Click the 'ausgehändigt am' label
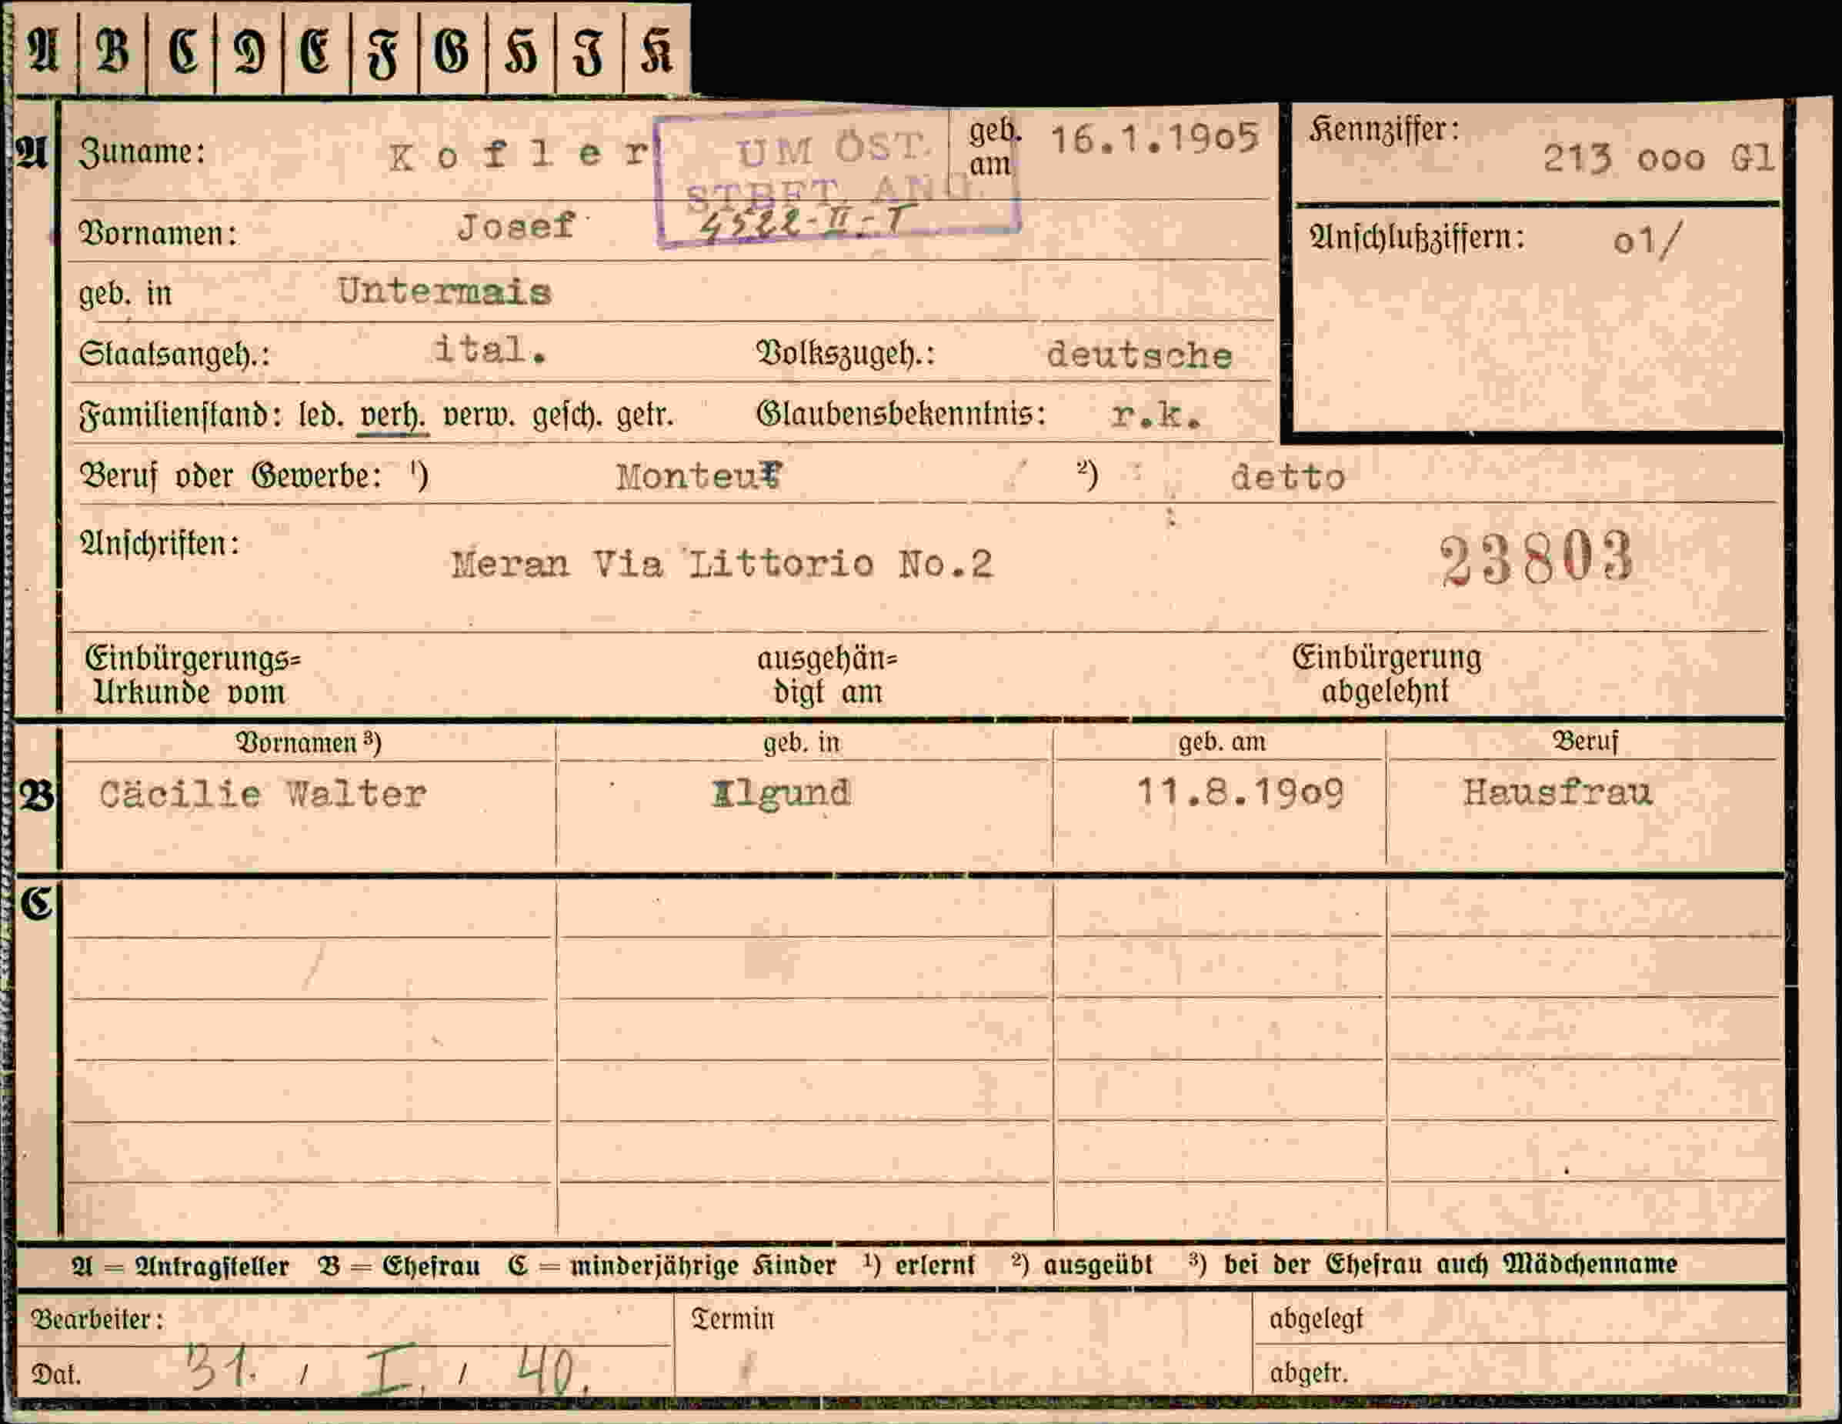Image resolution: width=1842 pixels, height=1424 pixels. pos(827,675)
